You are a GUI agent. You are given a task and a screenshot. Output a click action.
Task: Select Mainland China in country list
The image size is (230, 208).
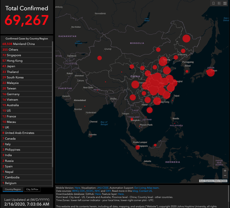tap(26, 44)
